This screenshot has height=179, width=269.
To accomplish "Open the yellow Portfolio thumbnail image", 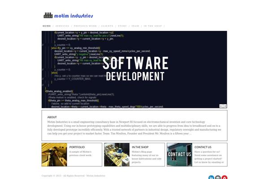I will point(54,155).
